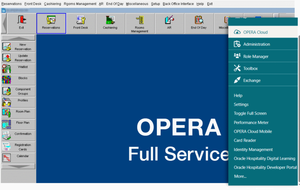Open the Rooms Management menu in the menu bar
Screen dimensions: 300x190
80,4
